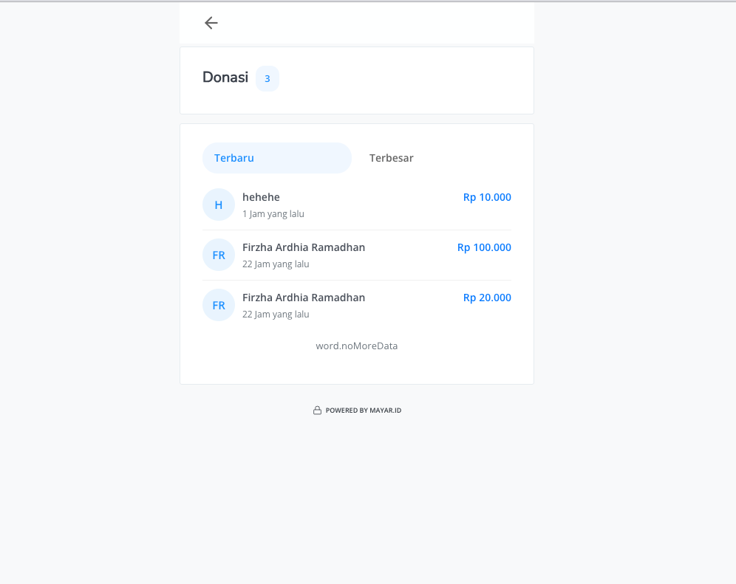Click the timestamp under the Rp 20.000 donor
This screenshot has width=736, height=584.
276,315
